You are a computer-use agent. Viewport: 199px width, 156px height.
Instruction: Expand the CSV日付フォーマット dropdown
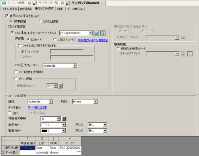click(75, 65)
